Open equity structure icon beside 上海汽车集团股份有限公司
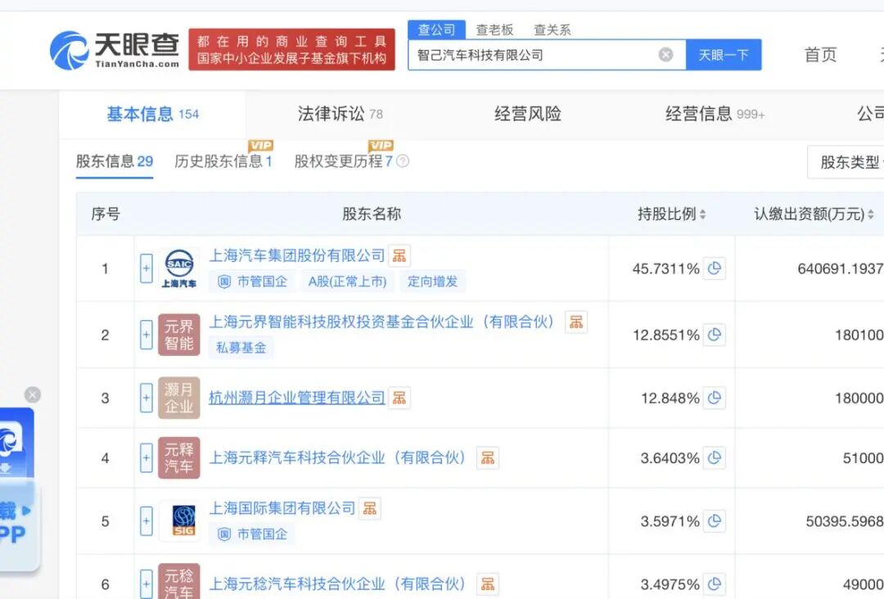The height and width of the screenshot is (599, 884). point(399,256)
